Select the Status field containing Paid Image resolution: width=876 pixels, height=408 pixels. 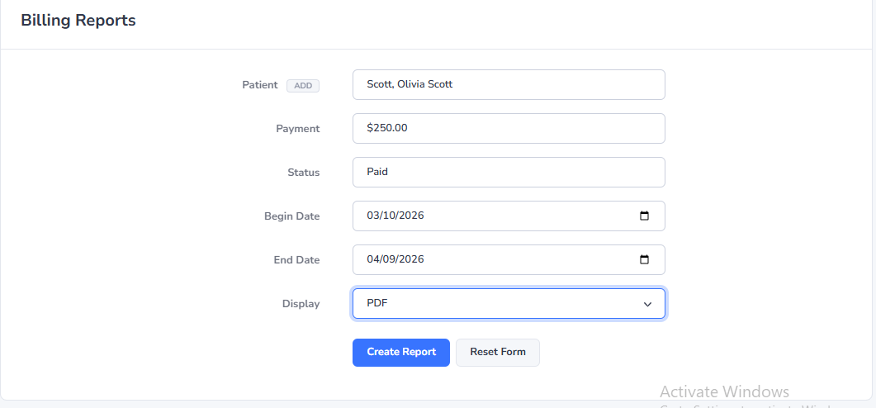coord(508,172)
